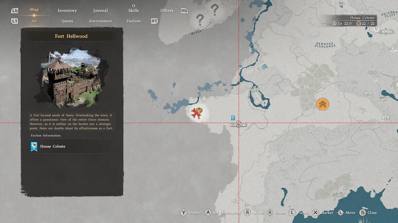Switch to the Inventory tab
This screenshot has width=398, height=223.
[x=67, y=11]
